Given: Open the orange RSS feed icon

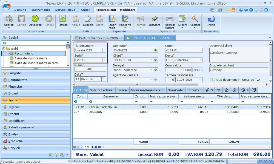Looking at the screenshot, I should (233, 10).
